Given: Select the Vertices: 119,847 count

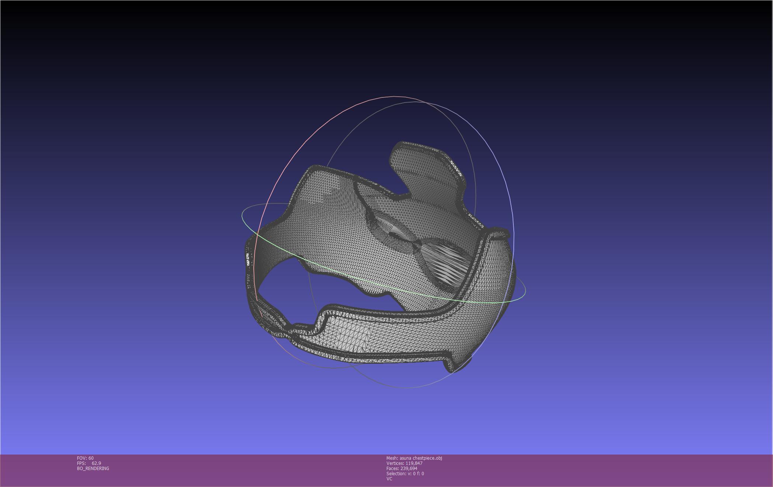Looking at the screenshot, I should pyautogui.click(x=405, y=463).
